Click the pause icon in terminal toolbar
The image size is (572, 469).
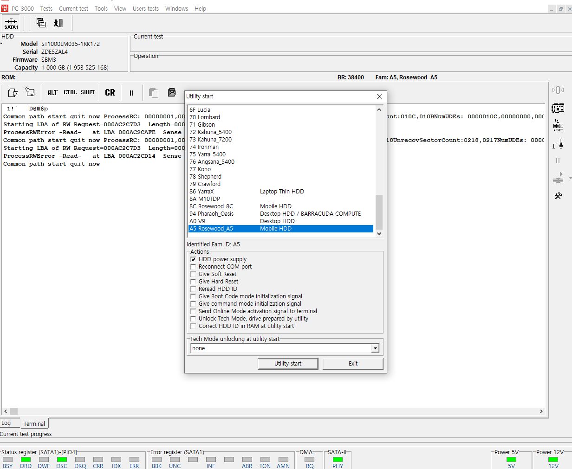coord(131,93)
